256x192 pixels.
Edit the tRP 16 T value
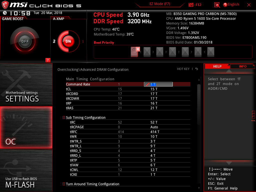[x=154, y=103]
